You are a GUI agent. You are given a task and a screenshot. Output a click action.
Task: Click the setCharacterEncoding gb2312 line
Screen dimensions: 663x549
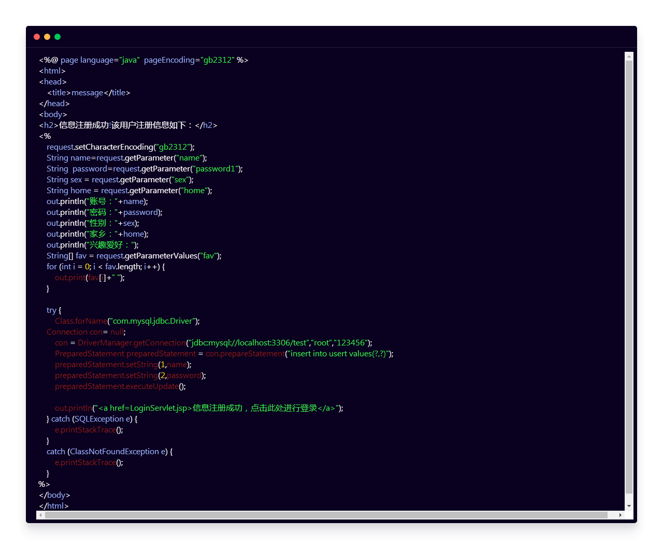[x=121, y=147]
